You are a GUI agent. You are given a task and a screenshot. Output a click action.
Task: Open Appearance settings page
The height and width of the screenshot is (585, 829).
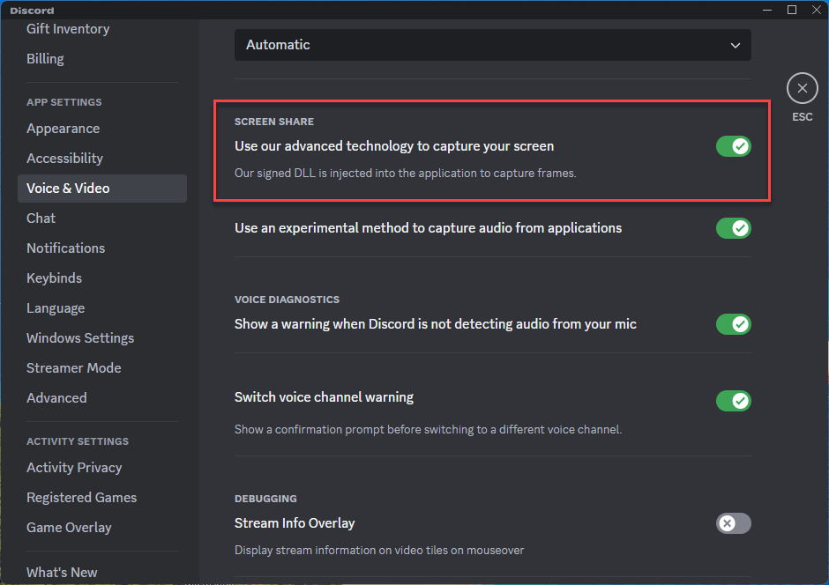[63, 129]
